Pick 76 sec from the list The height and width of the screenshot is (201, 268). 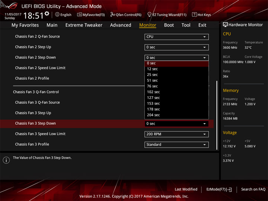176,86
